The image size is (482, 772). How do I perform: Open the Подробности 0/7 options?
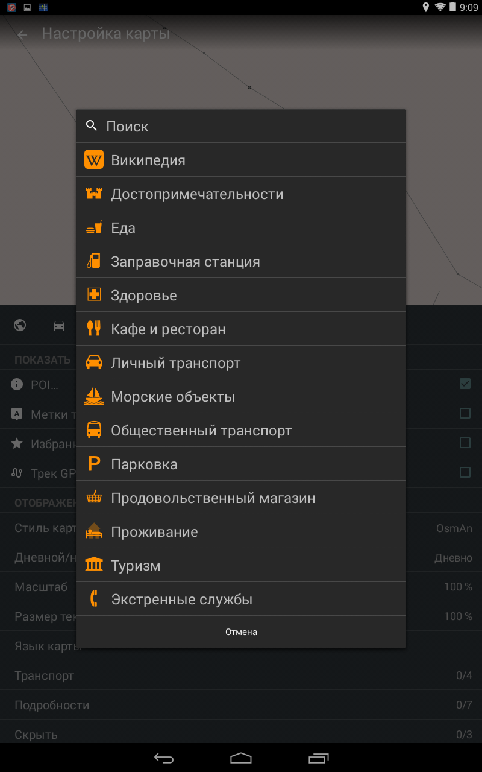[241, 705]
